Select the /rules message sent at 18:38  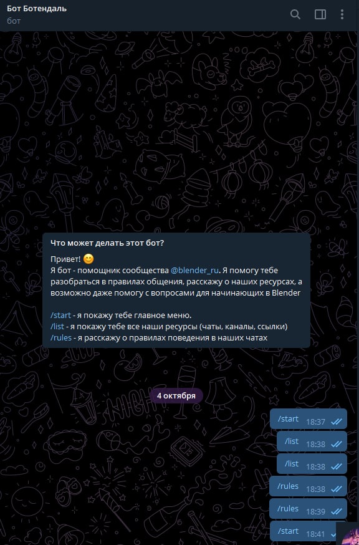(x=309, y=486)
